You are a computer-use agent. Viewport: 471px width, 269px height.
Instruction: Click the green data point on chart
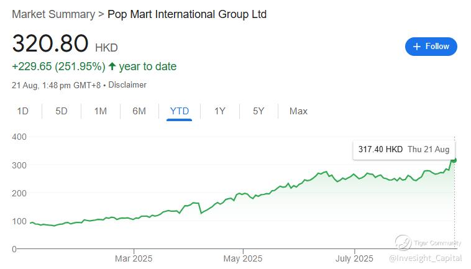pyautogui.click(x=454, y=160)
